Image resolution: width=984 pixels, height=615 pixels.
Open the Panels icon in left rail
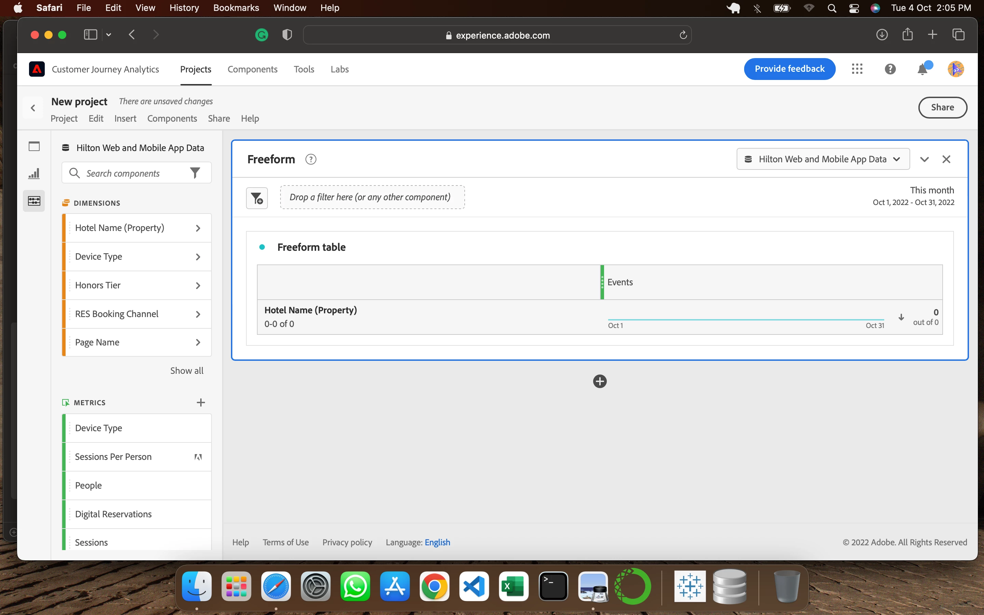(34, 146)
